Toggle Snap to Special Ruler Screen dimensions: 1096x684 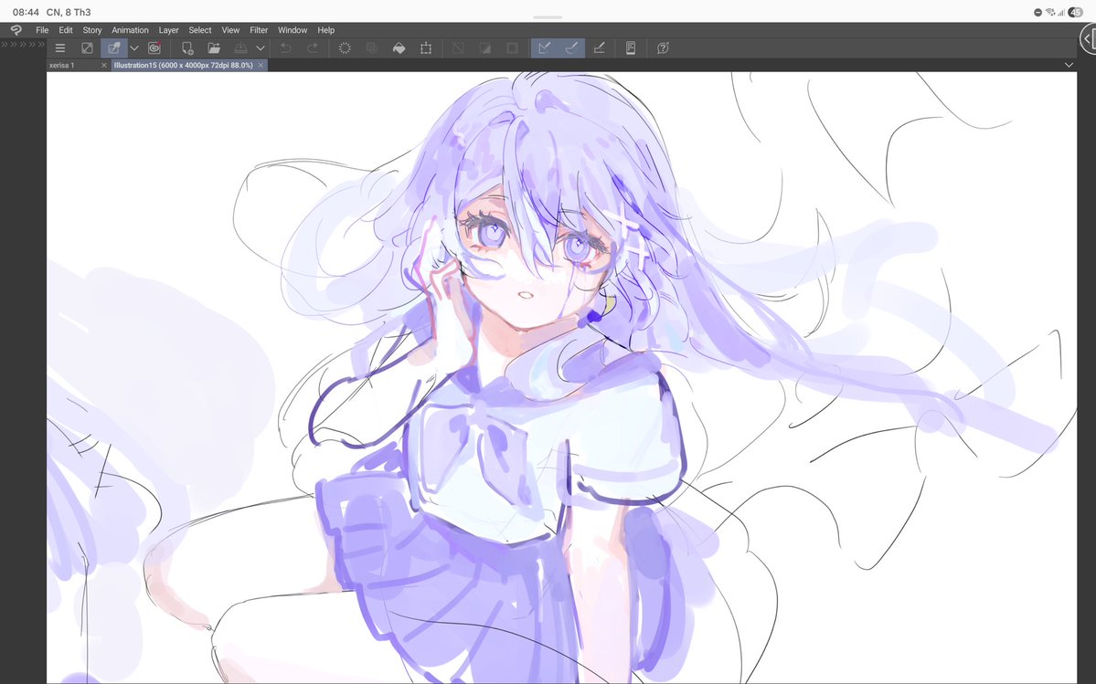(x=571, y=48)
